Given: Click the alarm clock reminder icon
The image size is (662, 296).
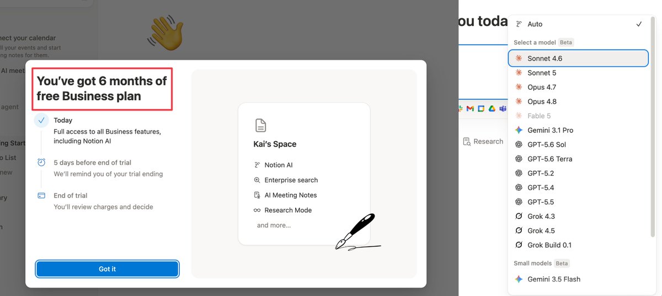Looking at the screenshot, I should [x=41, y=163].
